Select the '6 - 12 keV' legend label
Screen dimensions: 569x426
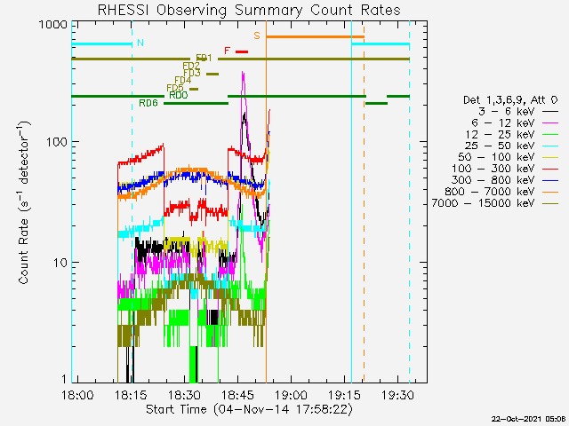(503, 123)
